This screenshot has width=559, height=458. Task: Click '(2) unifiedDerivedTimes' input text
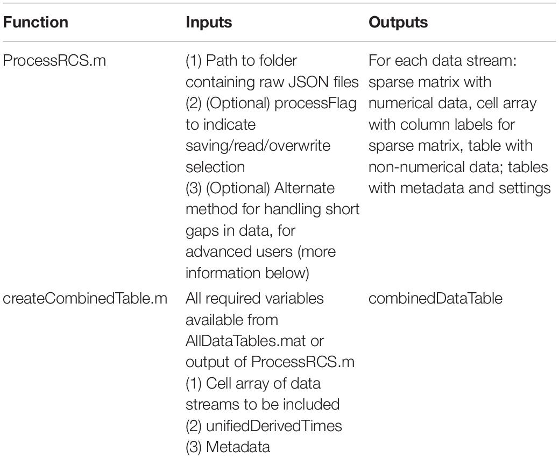(264, 426)
